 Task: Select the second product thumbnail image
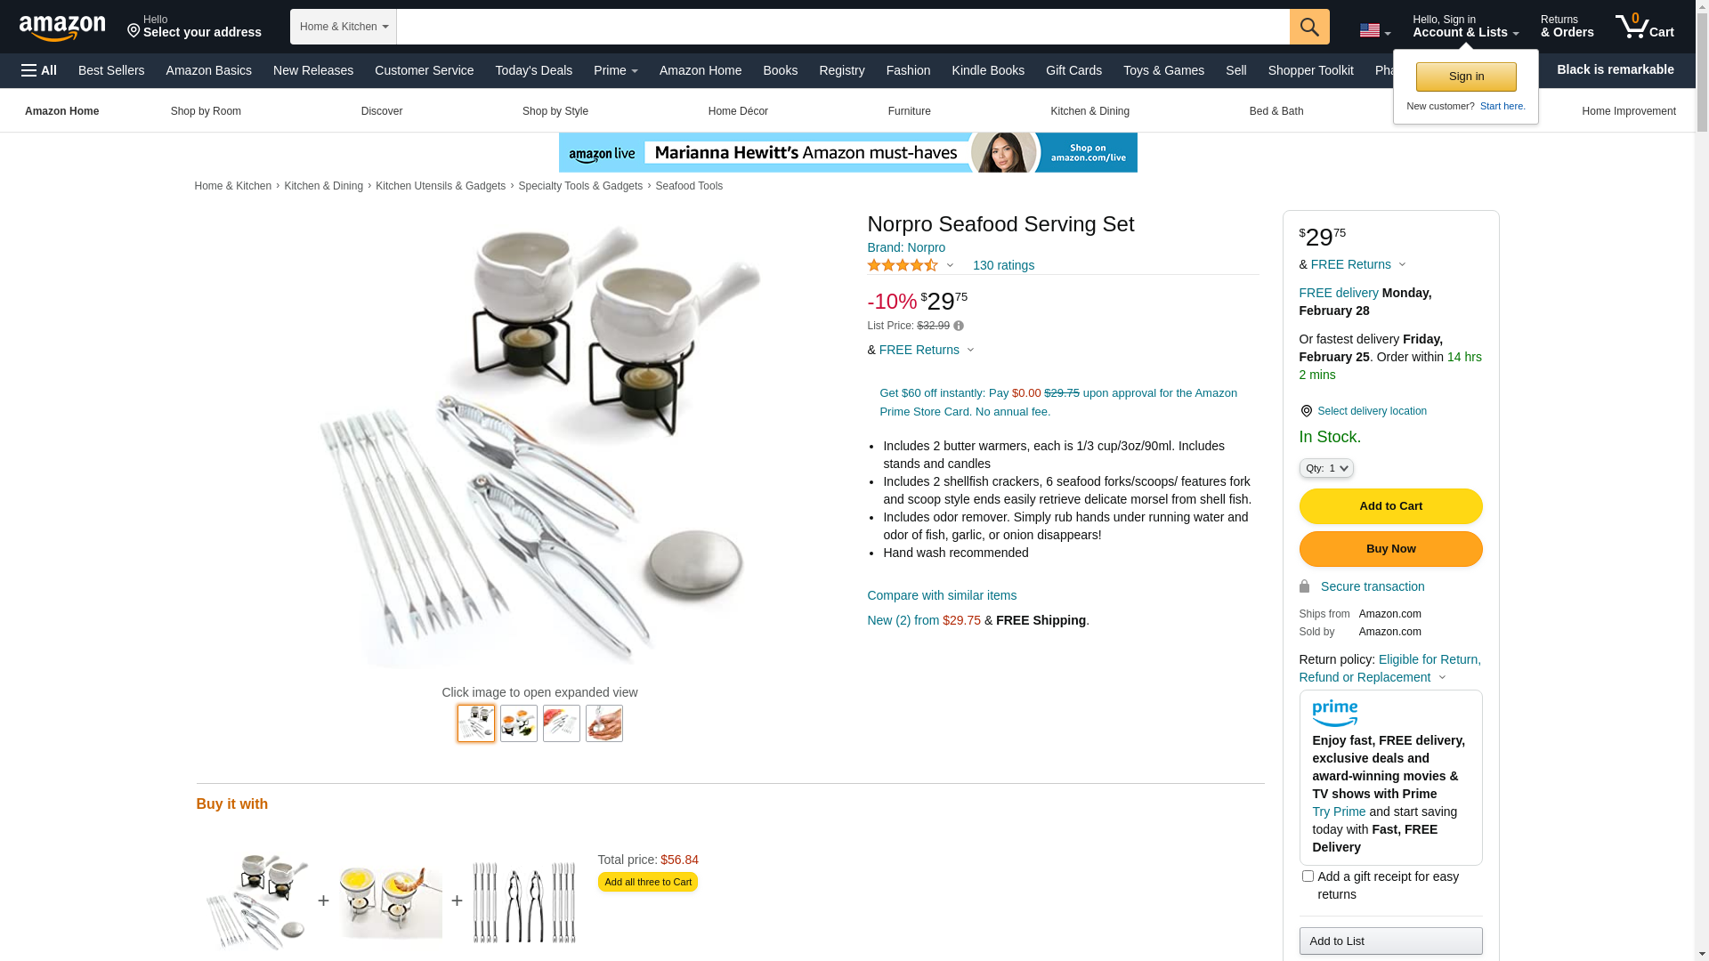[519, 723]
